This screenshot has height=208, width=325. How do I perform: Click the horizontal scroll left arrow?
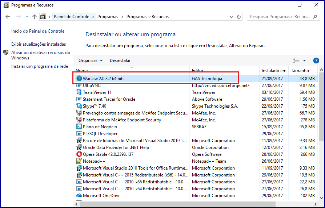click(76, 204)
